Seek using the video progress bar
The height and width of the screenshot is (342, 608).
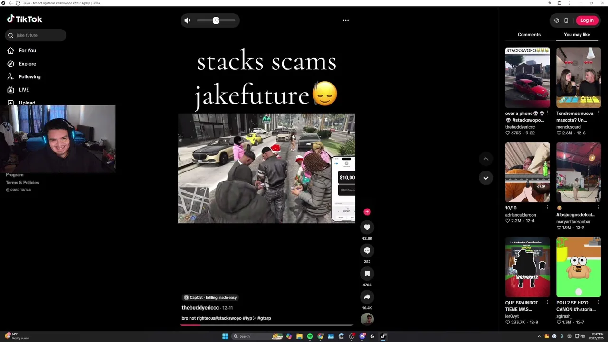tap(266, 325)
